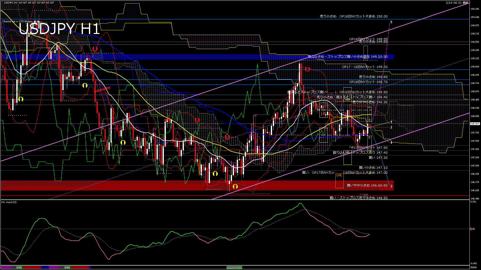Click the YDO marker box

pos(323,110)
